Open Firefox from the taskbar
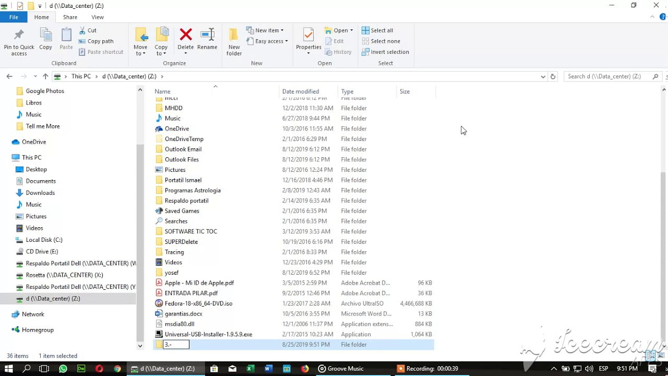This screenshot has height=376, width=668. (305, 369)
